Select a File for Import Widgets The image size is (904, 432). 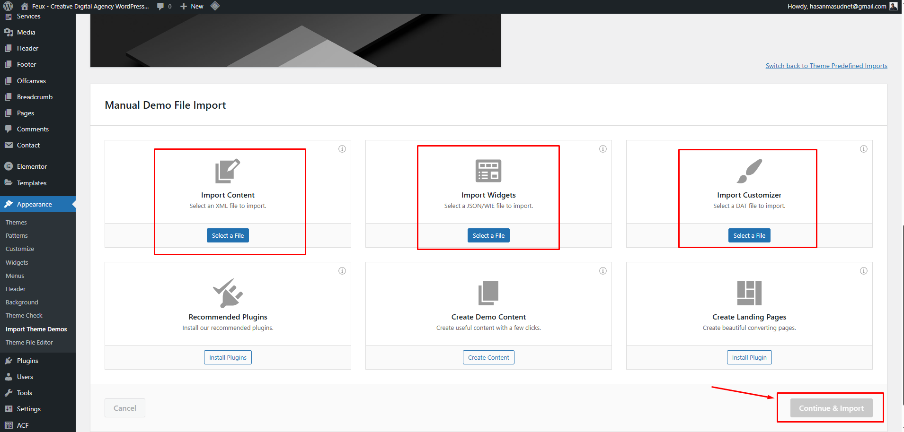488,235
